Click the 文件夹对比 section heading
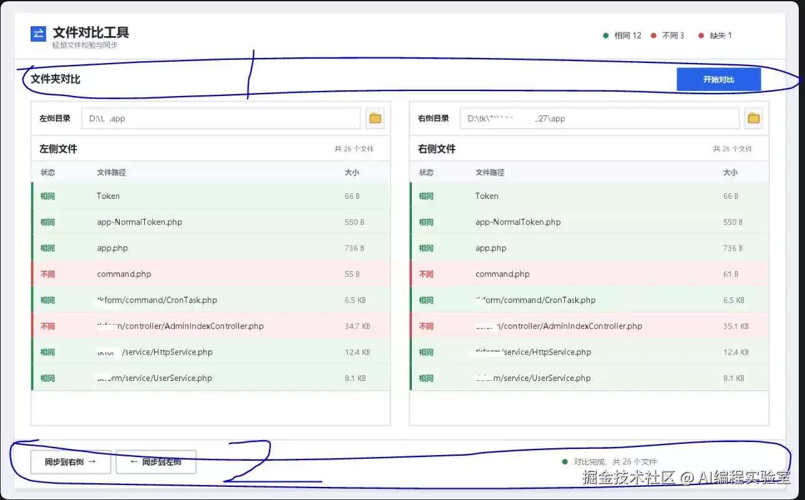The height and width of the screenshot is (500, 805). point(56,79)
